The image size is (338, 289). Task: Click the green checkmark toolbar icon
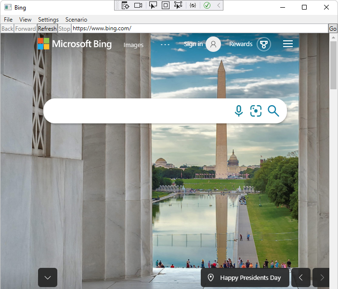pyautogui.click(x=207, y=5)
